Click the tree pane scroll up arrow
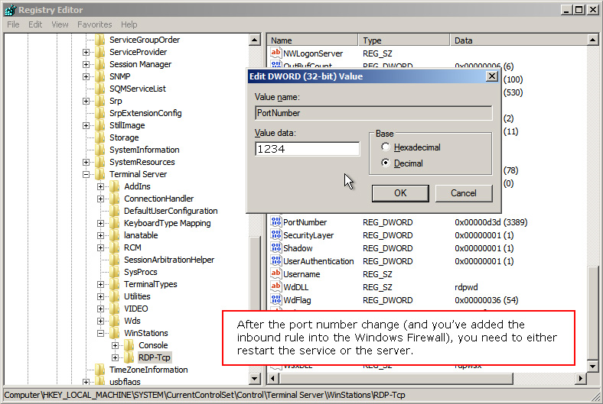This screenshot has width=603, height=404. click(255, 40)
